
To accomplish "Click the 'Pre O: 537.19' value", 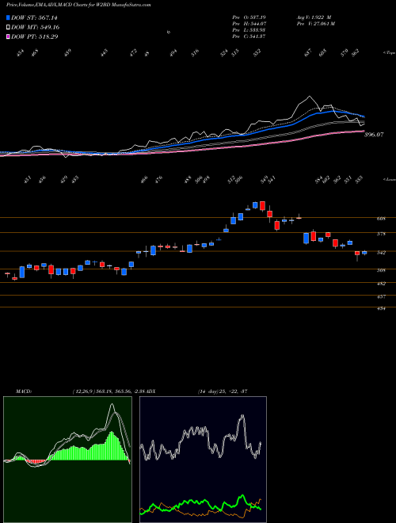I will (x=249, y=17).
